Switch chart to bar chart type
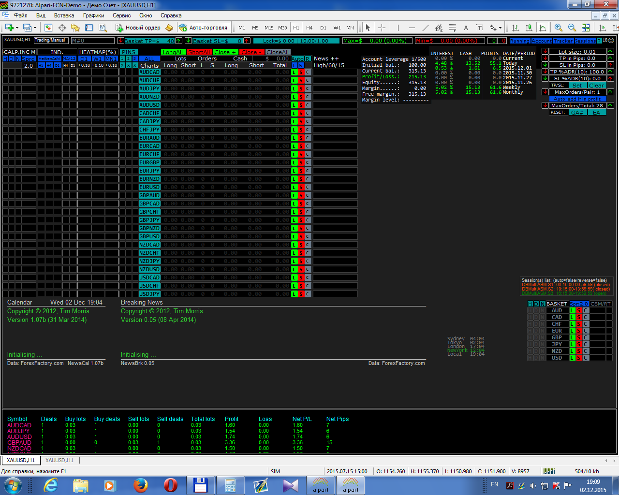This screenshot has height=495, width=619. [x=516, y=28]
